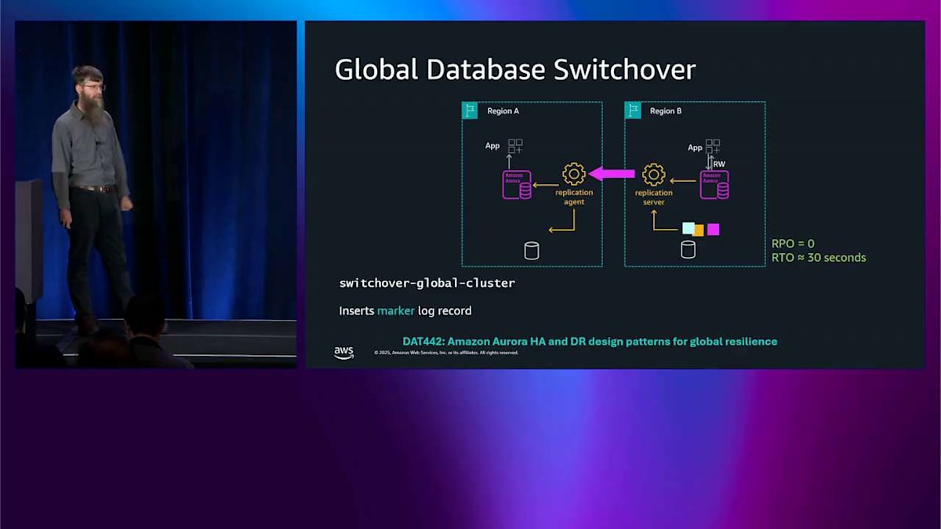
Task: Click the Region A flag icon
Action: 470,111
